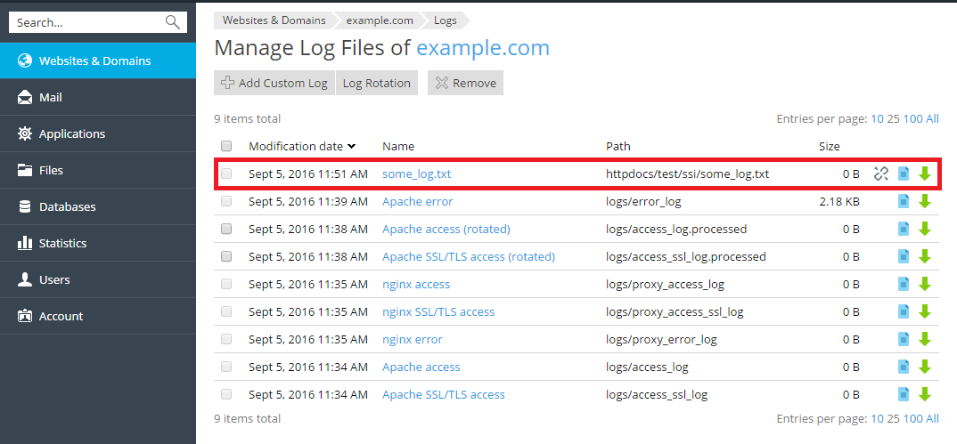Go to Statistics in the sidebar
This screenshot has height=444, width=957.
click(62, 244)
